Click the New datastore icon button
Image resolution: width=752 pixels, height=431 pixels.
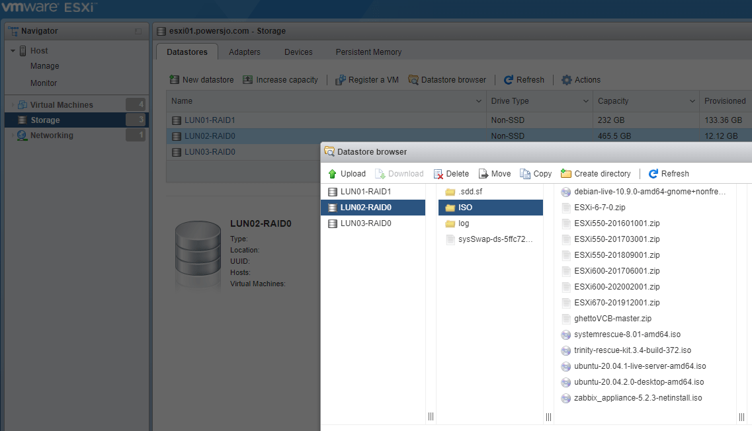click(202, 79)
